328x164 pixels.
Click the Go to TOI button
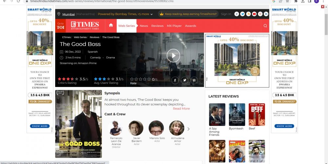(x=60, y=26)
